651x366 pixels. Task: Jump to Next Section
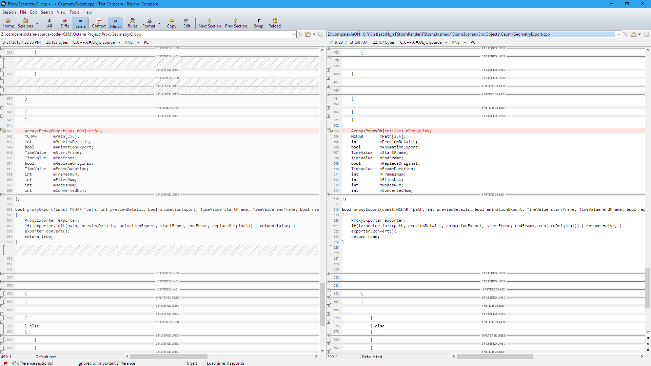(210, 23)
